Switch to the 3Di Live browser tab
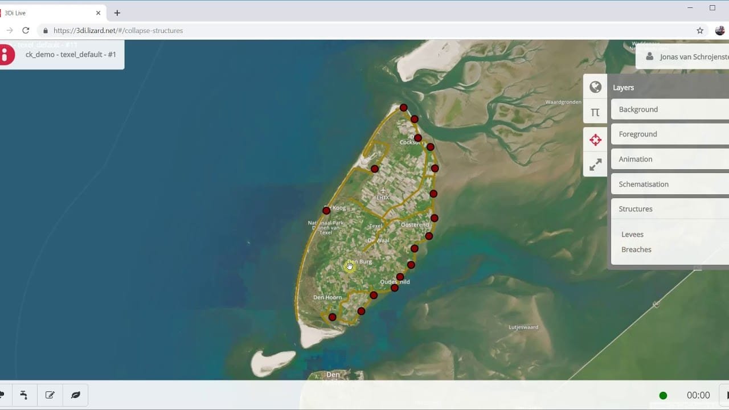 coord(51,13)
